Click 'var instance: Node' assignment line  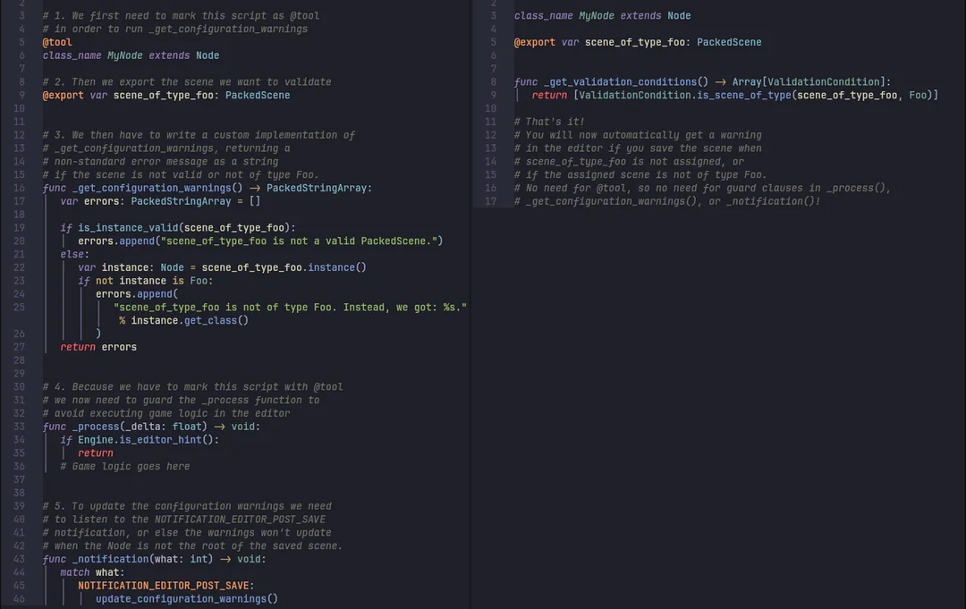tap(222, 268)
